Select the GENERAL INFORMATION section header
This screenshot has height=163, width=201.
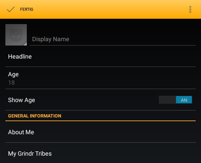point(35,116)
